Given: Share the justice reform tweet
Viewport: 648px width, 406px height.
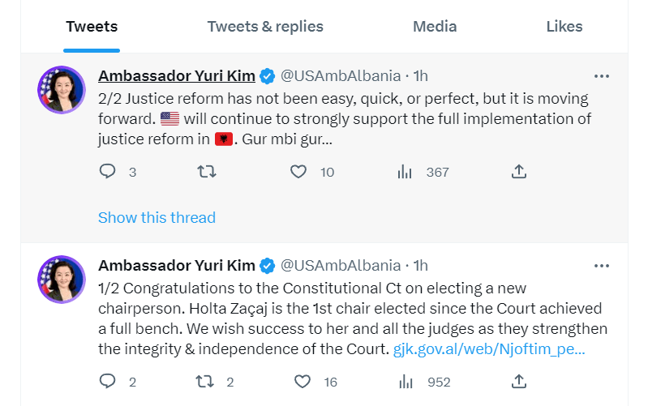Looking at the screenshot, I should (x=519, y=172).
